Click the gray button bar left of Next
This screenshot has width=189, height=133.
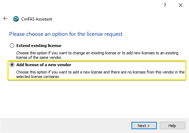[x=66, y=126]
